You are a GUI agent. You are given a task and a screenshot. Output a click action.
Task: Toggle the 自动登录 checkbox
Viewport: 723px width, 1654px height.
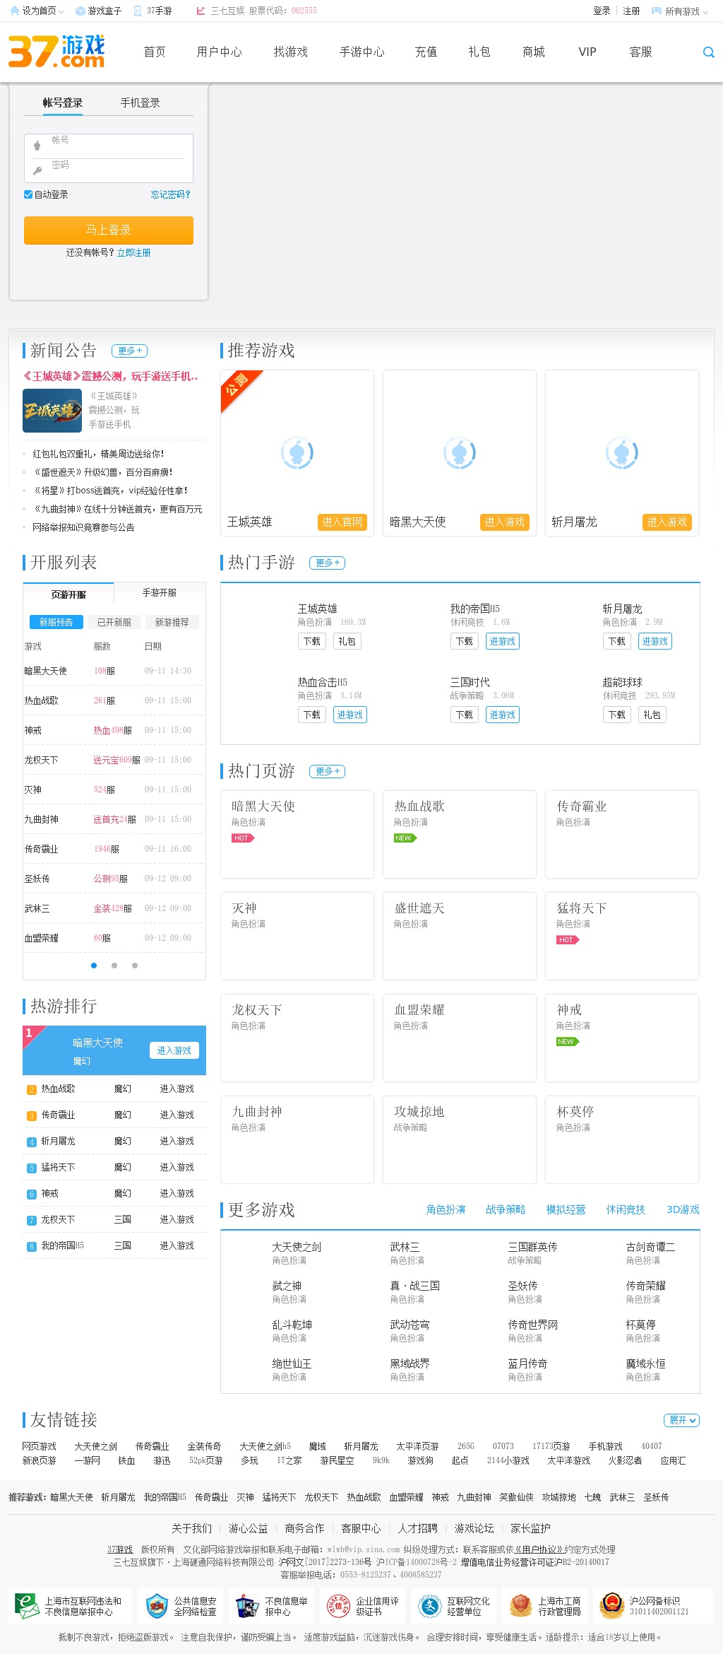point(28,194)
